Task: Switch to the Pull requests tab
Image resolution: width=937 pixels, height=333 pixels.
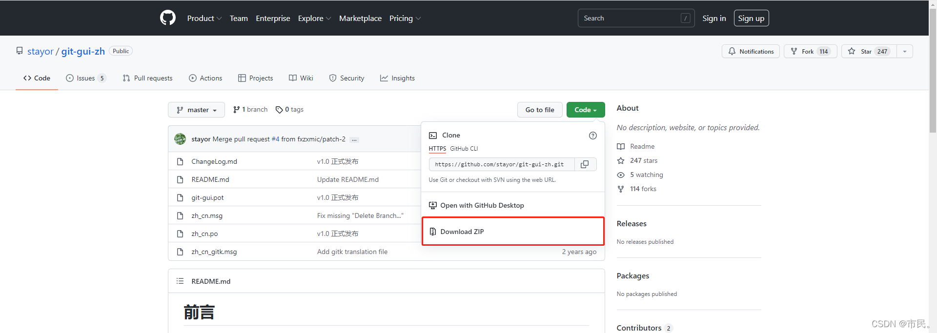Action: point(147,78)
